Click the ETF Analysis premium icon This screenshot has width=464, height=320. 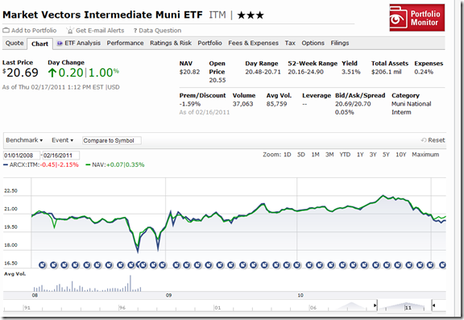[60, 44]
